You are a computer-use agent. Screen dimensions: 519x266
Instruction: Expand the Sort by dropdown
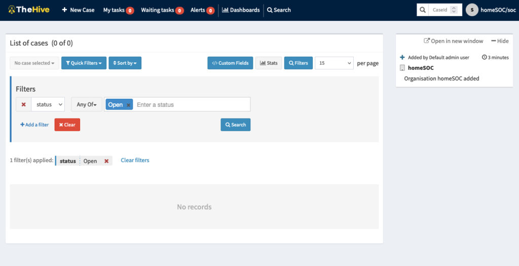[x=125, y=63]
